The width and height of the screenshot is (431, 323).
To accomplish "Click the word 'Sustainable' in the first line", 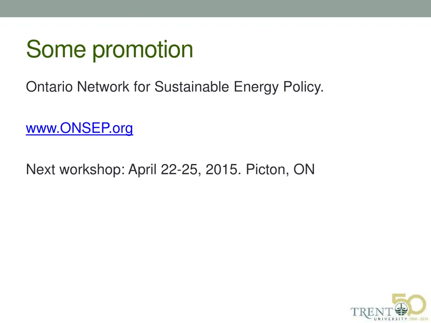I will click(192, 87).
